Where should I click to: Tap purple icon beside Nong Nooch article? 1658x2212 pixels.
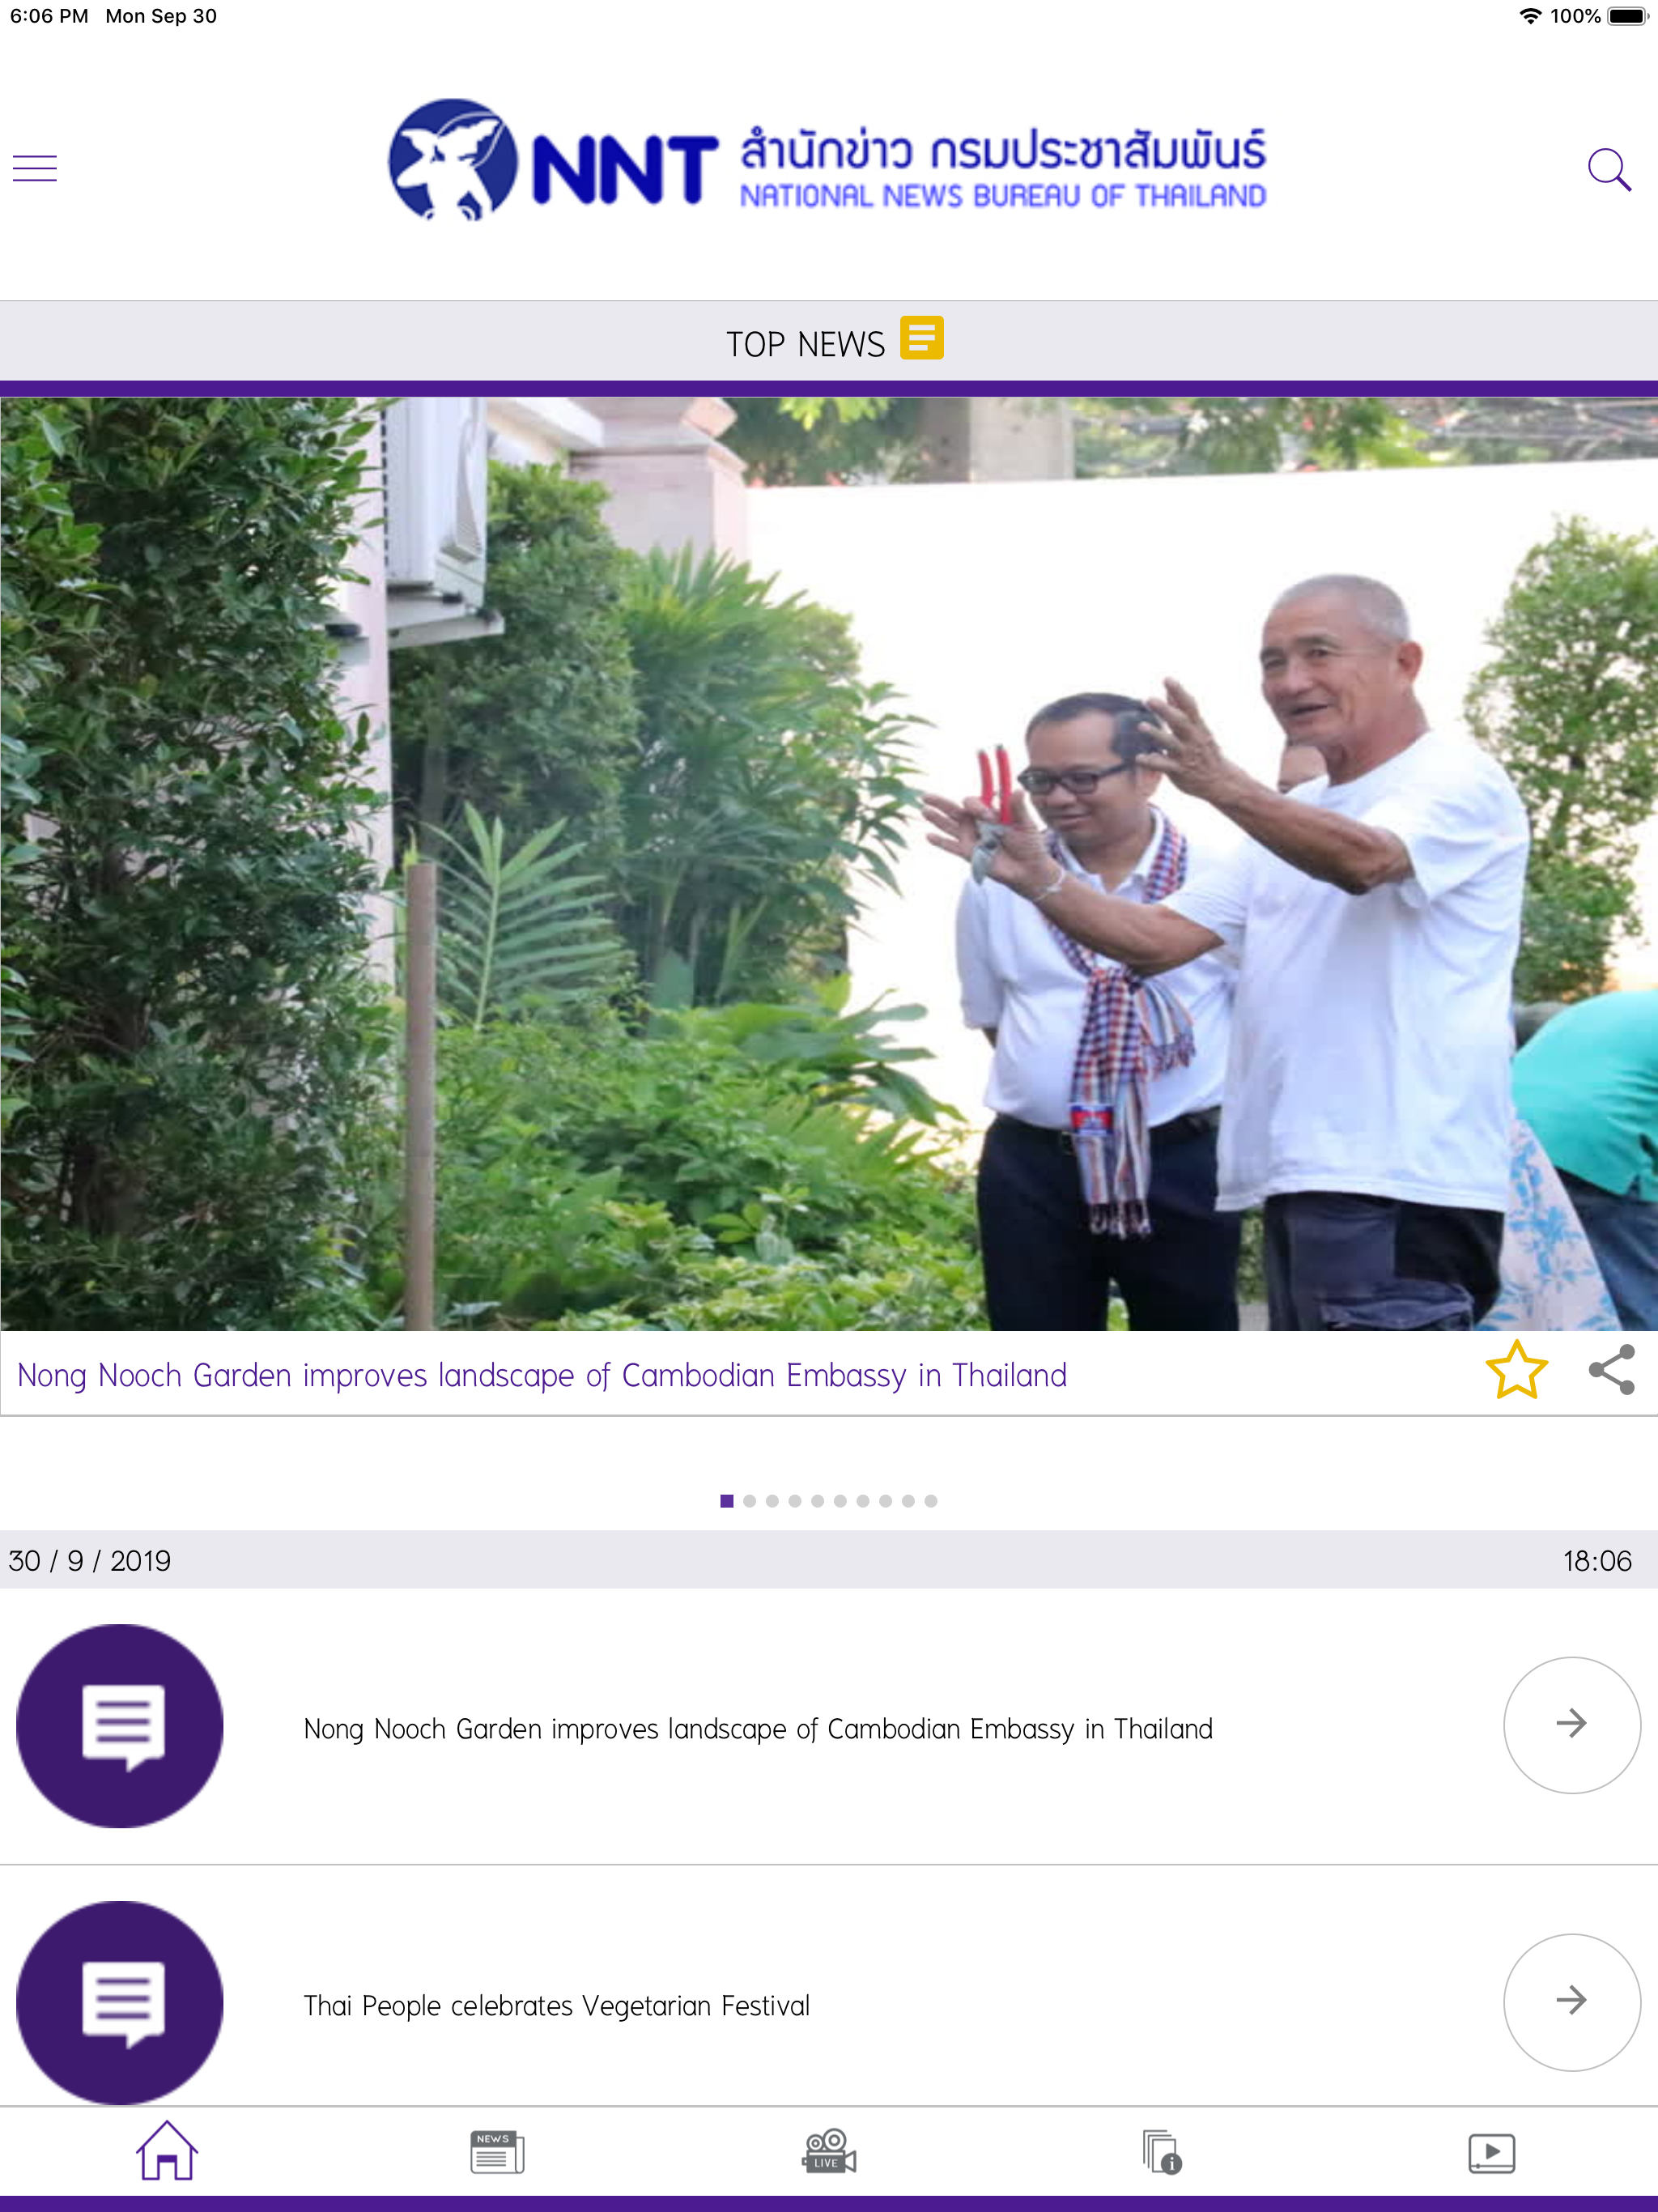pos(120,1726)
